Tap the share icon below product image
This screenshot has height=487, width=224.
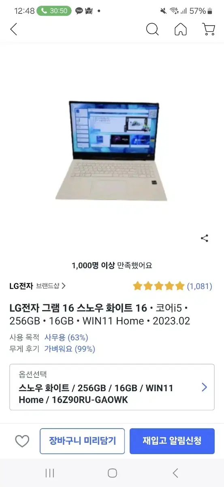click(205, 238)
